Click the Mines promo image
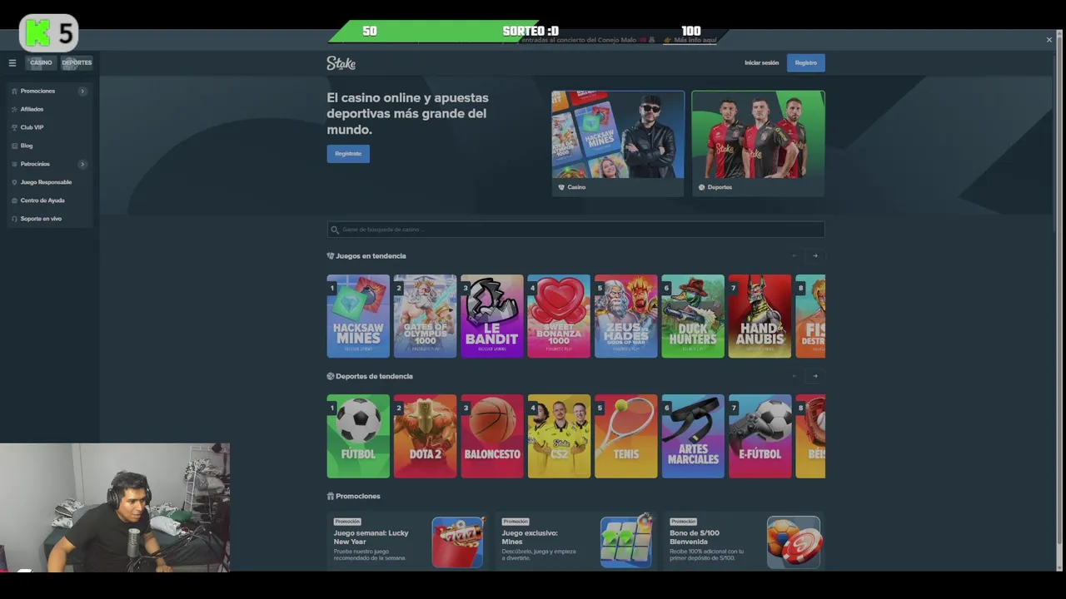This screenshot has width=1066, height=599. click(x=625, y=542)
